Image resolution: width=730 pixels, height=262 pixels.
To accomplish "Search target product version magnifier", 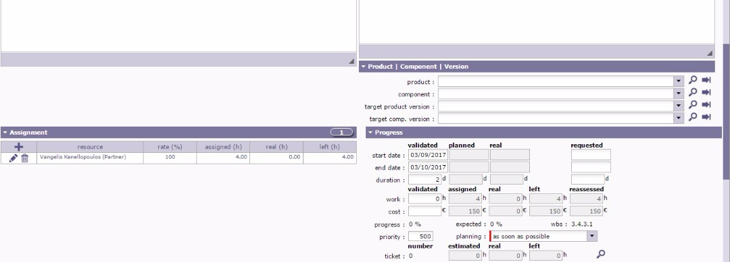I will point(693,104).
